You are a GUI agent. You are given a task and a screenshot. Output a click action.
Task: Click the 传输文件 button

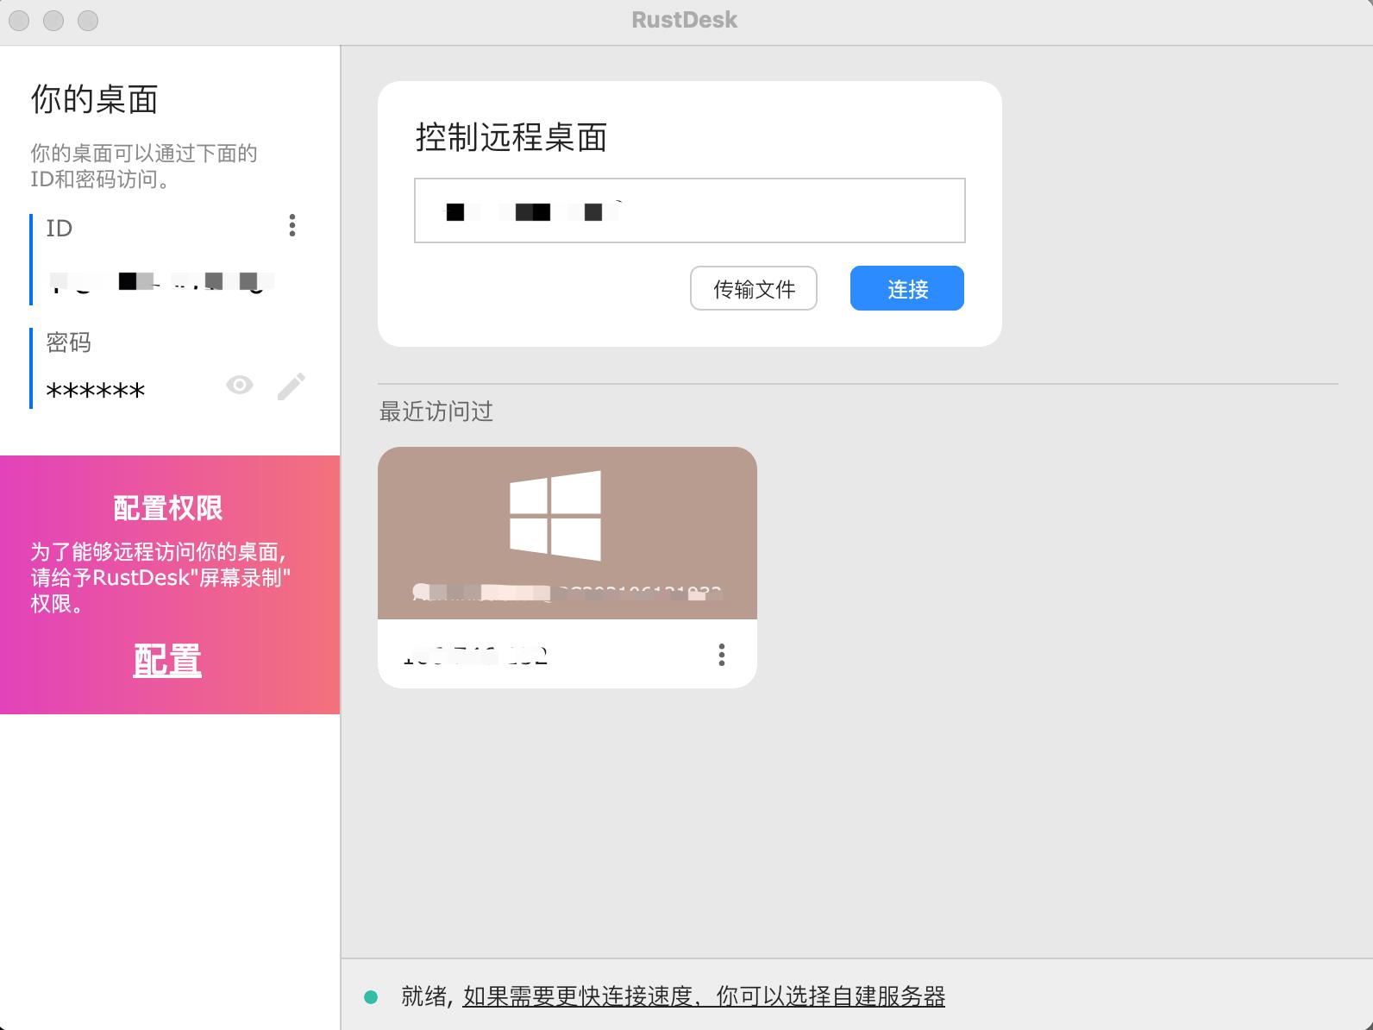[x=754, y=288]
